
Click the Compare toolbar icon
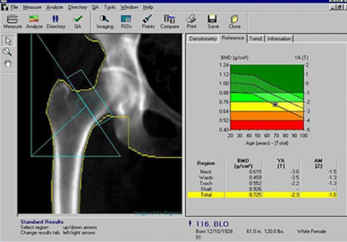(169, 21)
